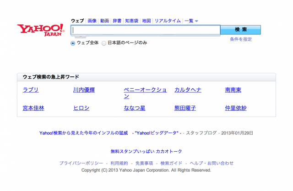Open the 知恵袋 search tab
This screenshot has height=191, width=293.
pyautogui.click(x=132, y=21)
